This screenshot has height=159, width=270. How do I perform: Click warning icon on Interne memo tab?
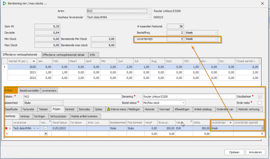[x=108, y=109]
